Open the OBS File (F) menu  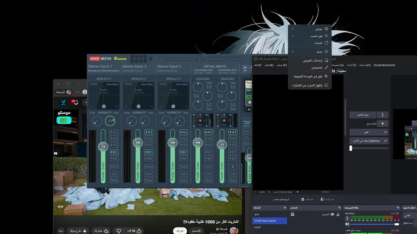[258, 65]
